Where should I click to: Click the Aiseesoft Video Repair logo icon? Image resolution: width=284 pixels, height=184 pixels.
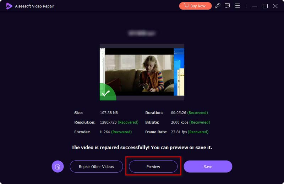(9, 6)
